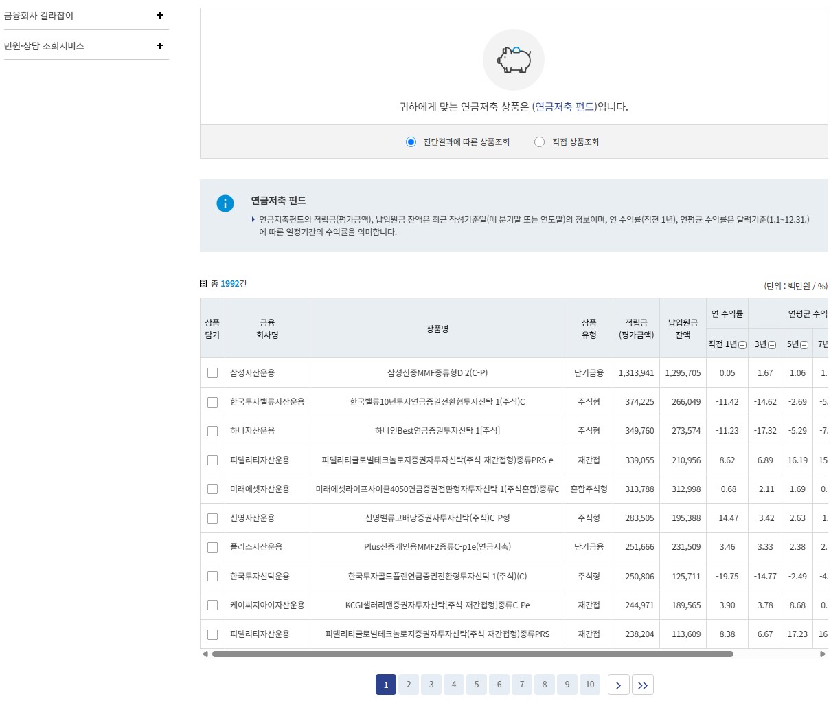The height and width of the screenshot is (701, 831).
Task: Check the box for 피델리티글로벌테크놀로지 종류PRS-e row
Action: pyautogui.click(x=212, y=460)
